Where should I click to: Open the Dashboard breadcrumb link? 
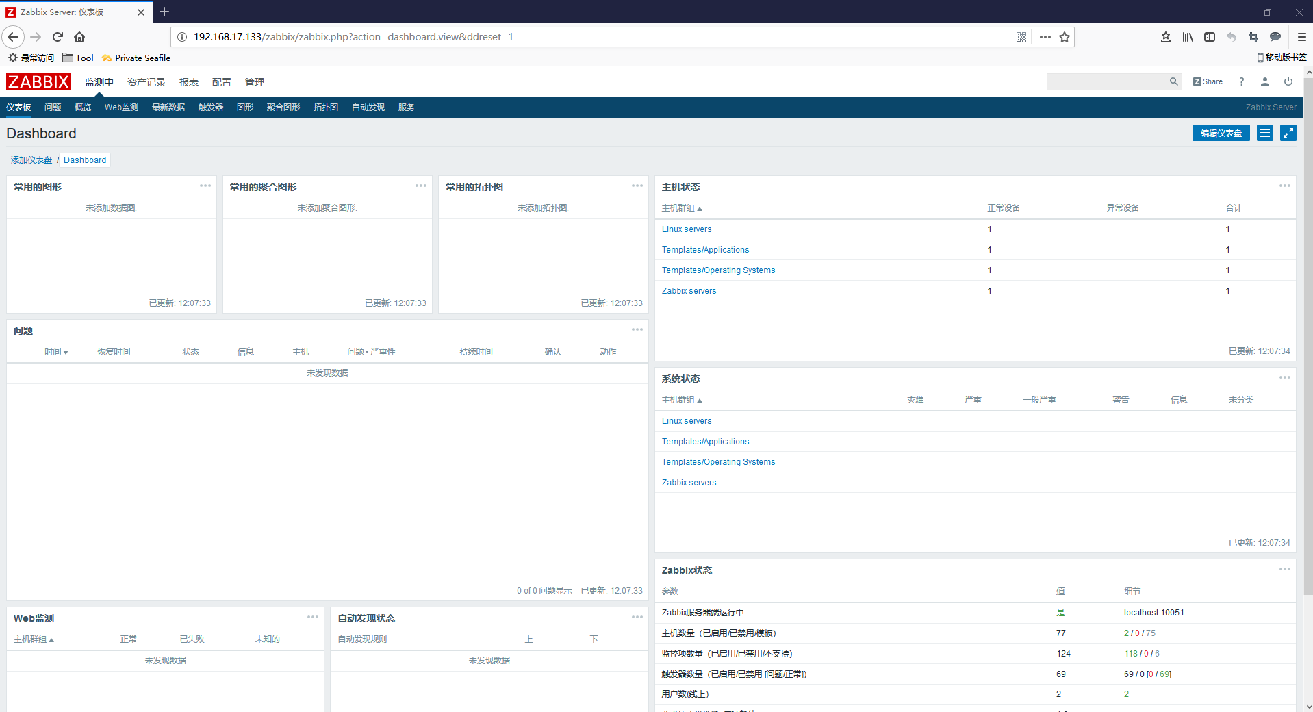[x=85, y=160]
